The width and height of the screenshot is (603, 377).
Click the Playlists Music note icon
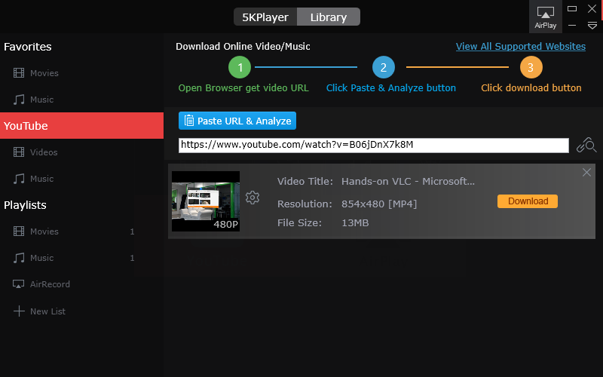(18, 258)
